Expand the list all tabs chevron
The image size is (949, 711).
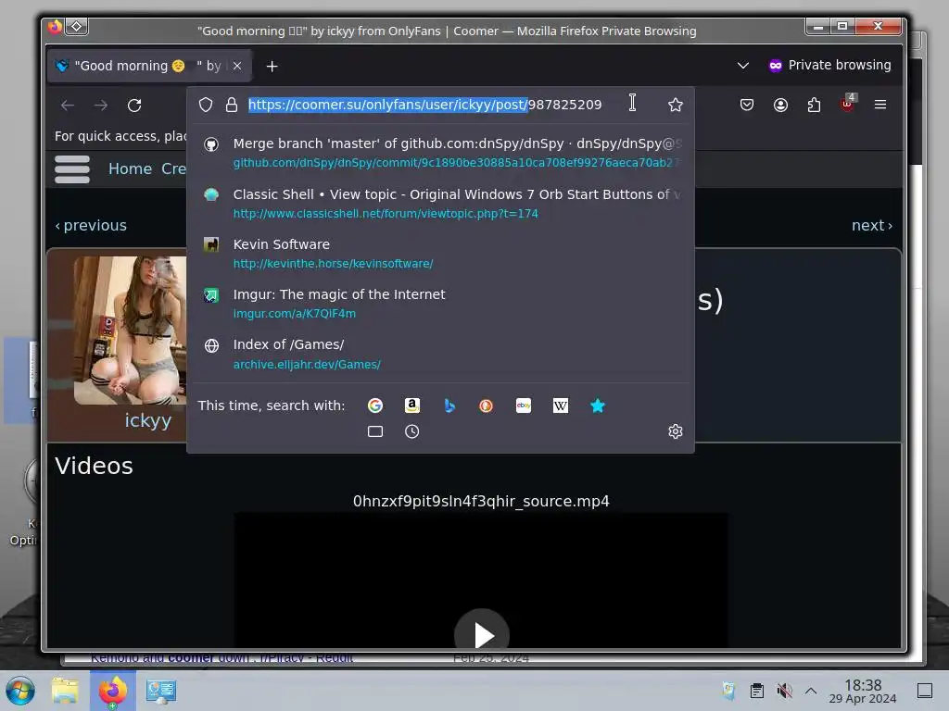[743, 66]
